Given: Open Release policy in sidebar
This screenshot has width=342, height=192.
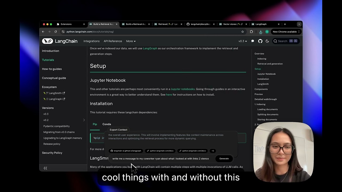Looking at the screenshot, I should 52,144.
